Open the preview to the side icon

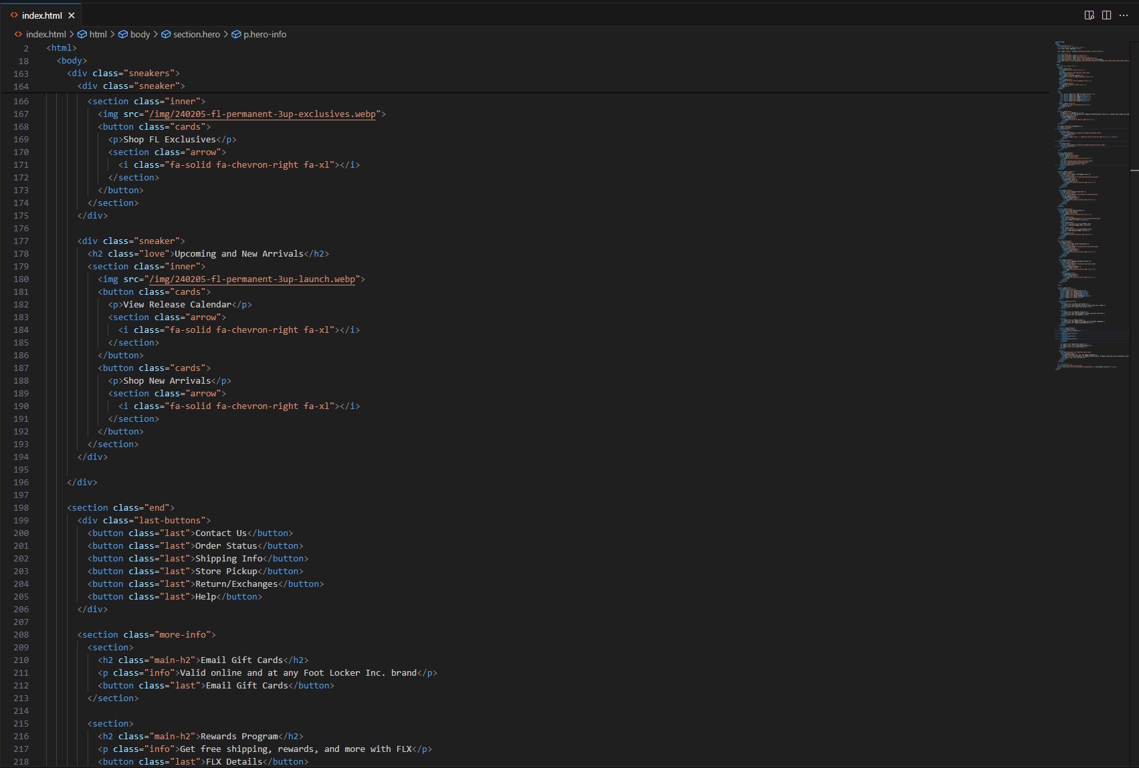(1089, 15)
